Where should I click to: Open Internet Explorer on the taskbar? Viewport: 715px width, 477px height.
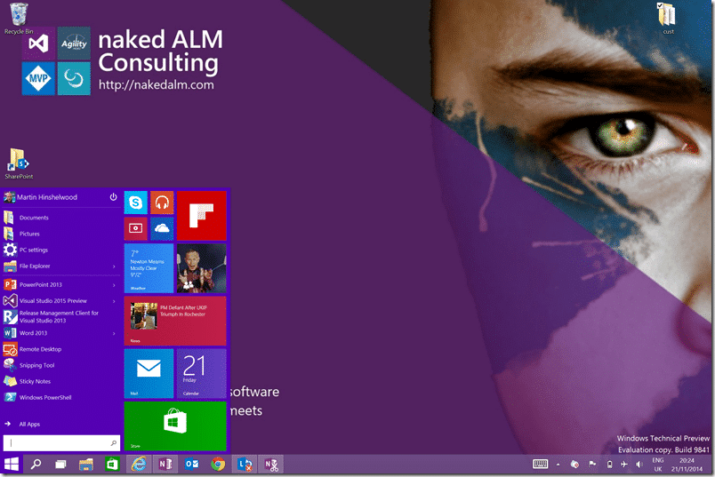click(139, 465)
